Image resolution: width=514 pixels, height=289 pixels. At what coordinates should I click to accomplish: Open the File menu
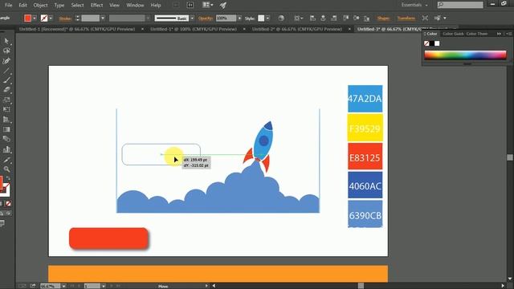(9, 6)
